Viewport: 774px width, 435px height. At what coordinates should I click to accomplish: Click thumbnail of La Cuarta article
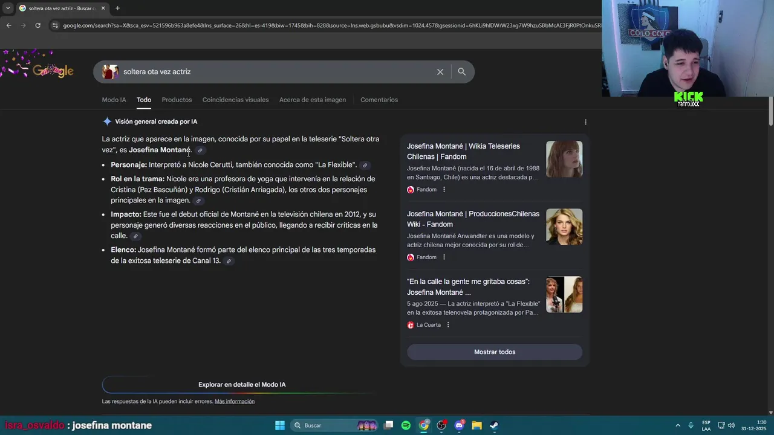pyautogui.click(x=564, y=294)
